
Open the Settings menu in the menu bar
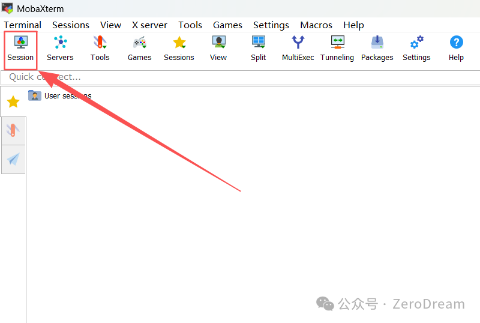(271, 25)
